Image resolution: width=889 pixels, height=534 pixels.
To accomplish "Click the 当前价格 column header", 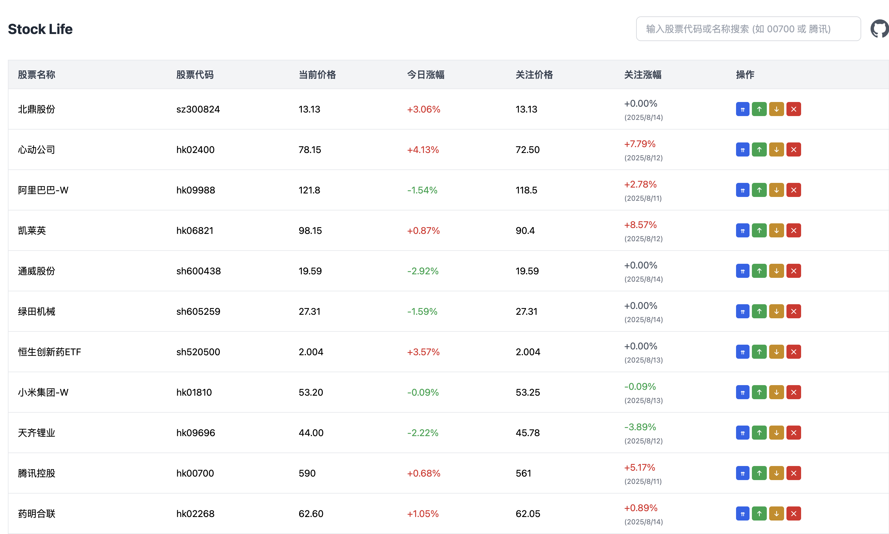I will tap(317, 74).
